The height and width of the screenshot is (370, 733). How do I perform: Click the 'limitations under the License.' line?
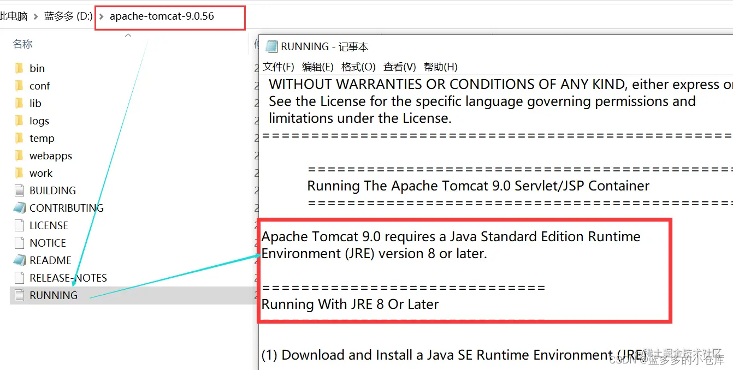coord(360,118)
